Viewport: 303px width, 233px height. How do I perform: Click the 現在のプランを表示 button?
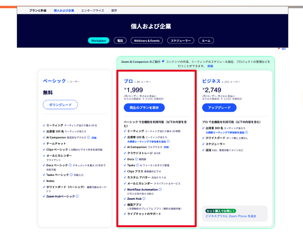(144, 107)
